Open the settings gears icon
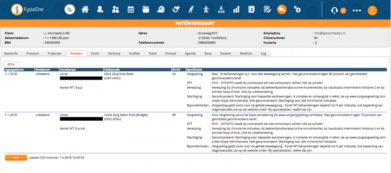Viewport: 391px width, 173px height. click(x=297, y=10)
